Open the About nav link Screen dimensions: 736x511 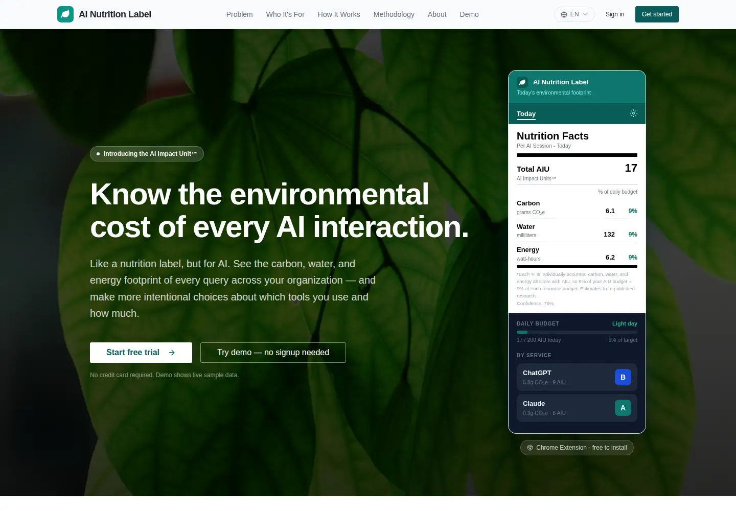tap(437, 14)
